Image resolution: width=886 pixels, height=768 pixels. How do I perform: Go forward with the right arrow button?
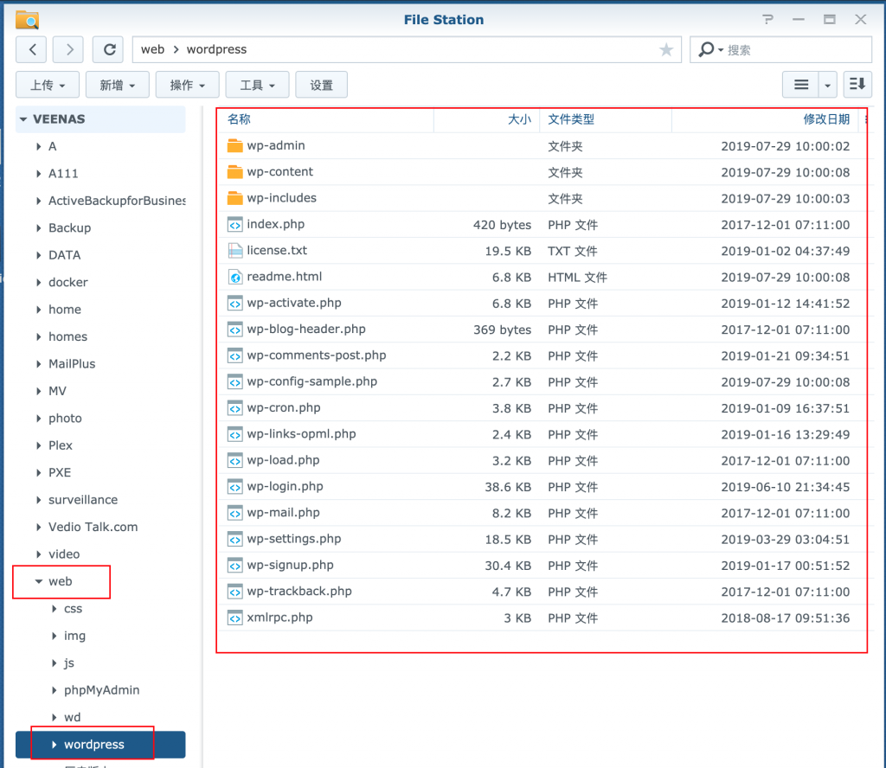point(68,49)
